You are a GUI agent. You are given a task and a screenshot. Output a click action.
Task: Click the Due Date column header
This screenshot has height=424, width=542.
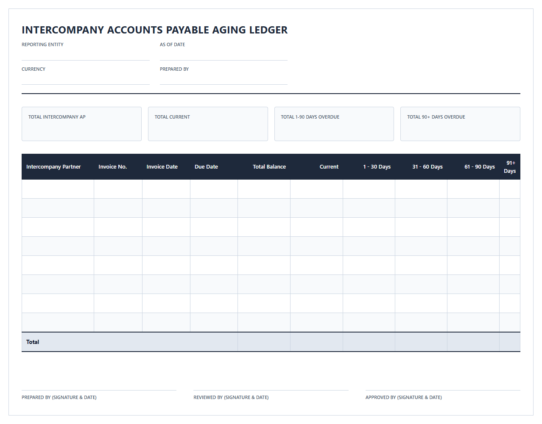214,167
